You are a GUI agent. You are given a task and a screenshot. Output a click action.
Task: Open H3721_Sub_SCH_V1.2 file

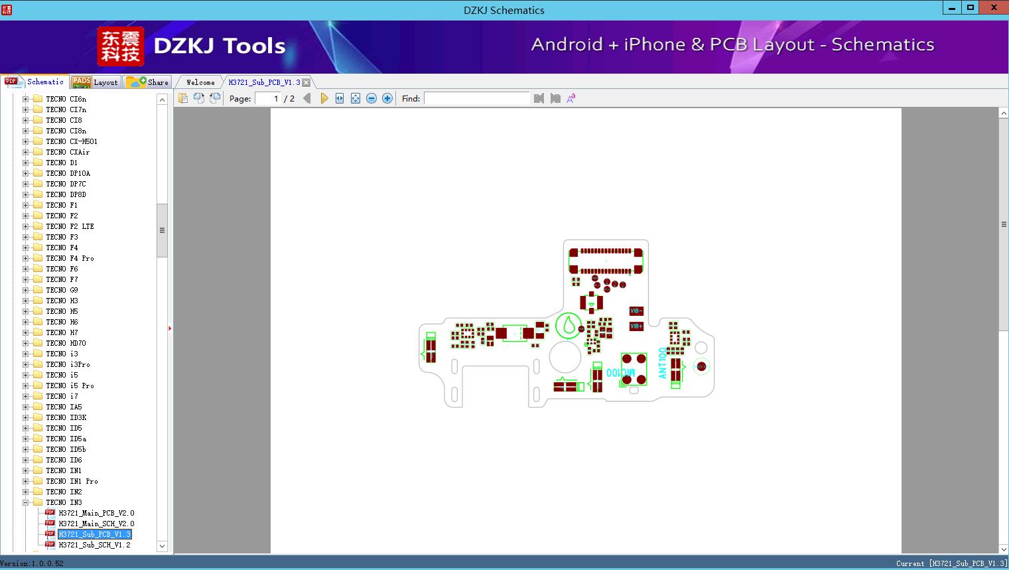(94, 545)
